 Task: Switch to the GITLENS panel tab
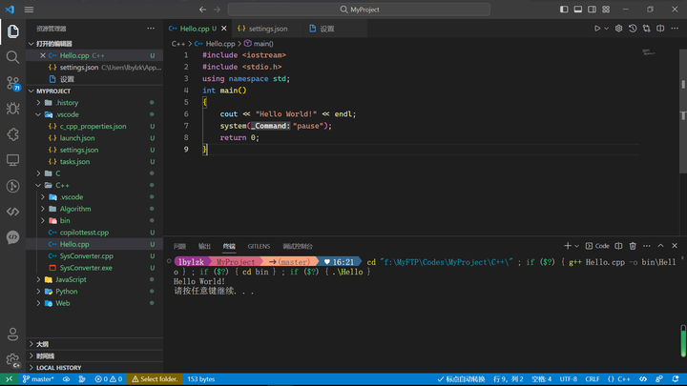259,247
